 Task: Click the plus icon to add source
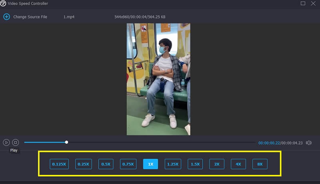pyautogui.click(x=6, y=17)
